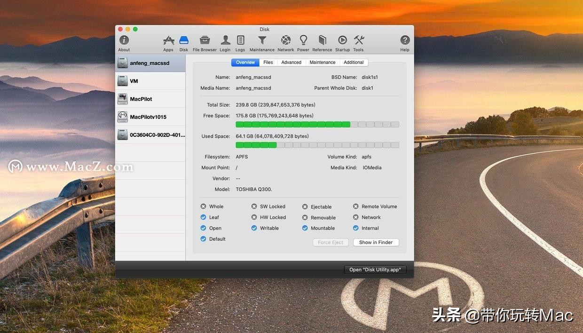583x333 pixels.
Task: Open the Login pane
Action: [225, 42]
